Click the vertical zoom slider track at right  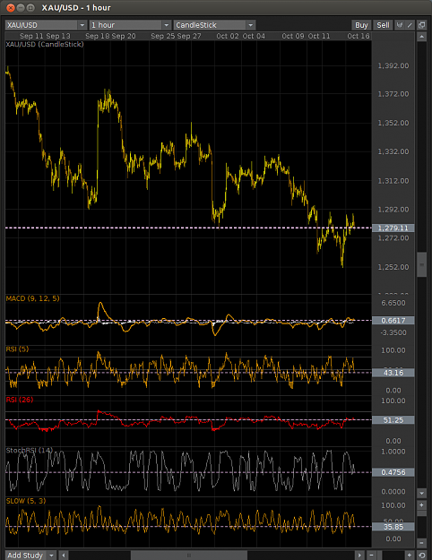click(421, 524)
